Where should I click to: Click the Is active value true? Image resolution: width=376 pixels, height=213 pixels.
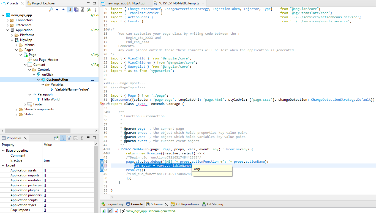click(x=47, y=160)
